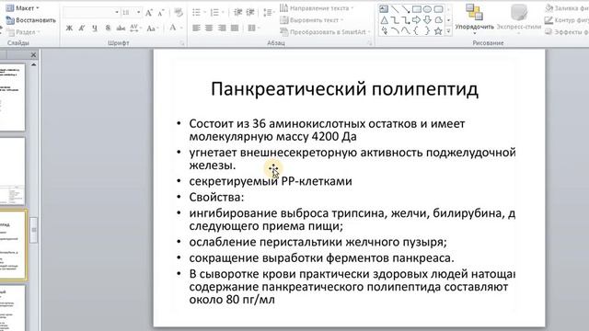The width and height of the screenshot is (589, 331).
Task: Select the freeform scribble shape
Action: (x=384, y=30)
